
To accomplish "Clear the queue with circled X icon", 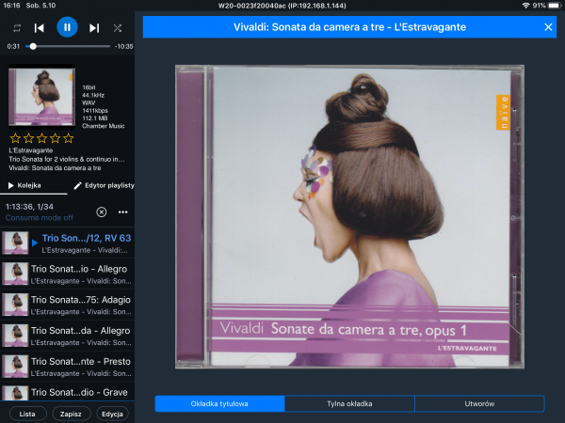I will (x=102, y=212).
